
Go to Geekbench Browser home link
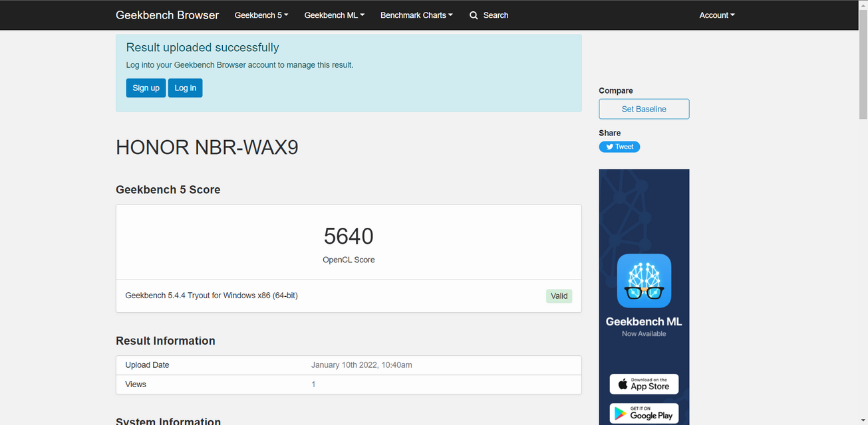(167, 15)
